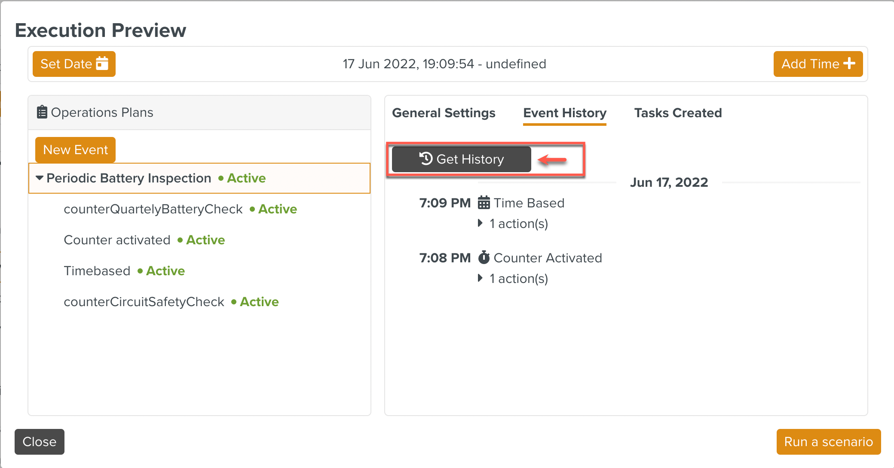
Task: Click the plus icon on Add Time
Action: click(x=849, y=64)
